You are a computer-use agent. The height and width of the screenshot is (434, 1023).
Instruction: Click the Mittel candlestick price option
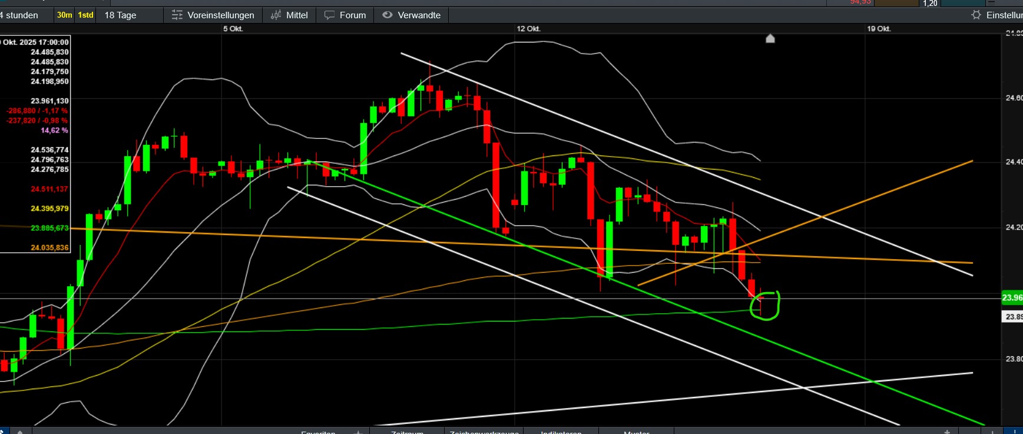pyautogui.click(x=289, y=15)
